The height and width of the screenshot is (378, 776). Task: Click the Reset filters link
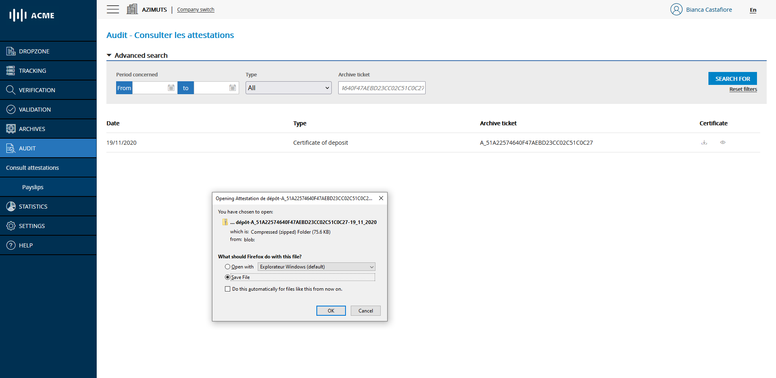pos(743,89)
